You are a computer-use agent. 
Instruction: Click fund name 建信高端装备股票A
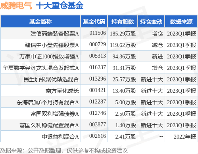[x=55, y=34]
